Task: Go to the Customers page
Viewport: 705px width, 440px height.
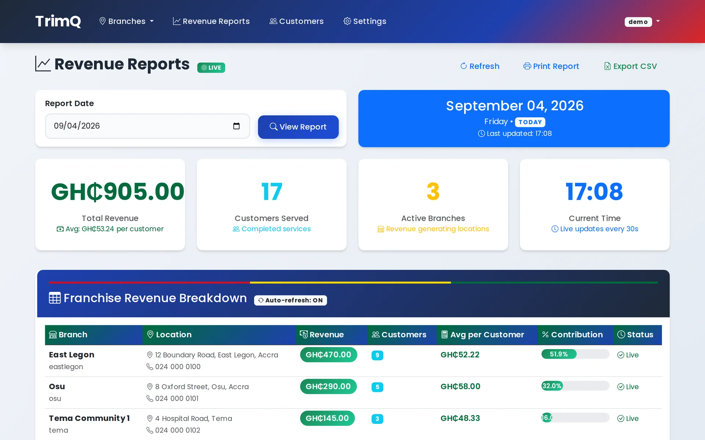Action: pos(296,21)
